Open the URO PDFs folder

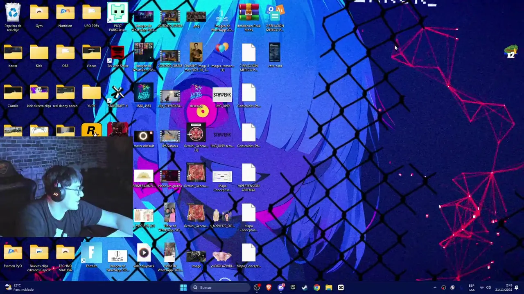[91, 17]
